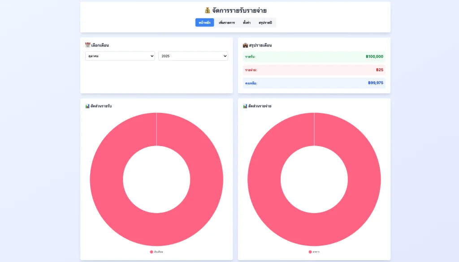
Task: Select the สรุปรายปี yearly summary tab
Action: (265, 22)
